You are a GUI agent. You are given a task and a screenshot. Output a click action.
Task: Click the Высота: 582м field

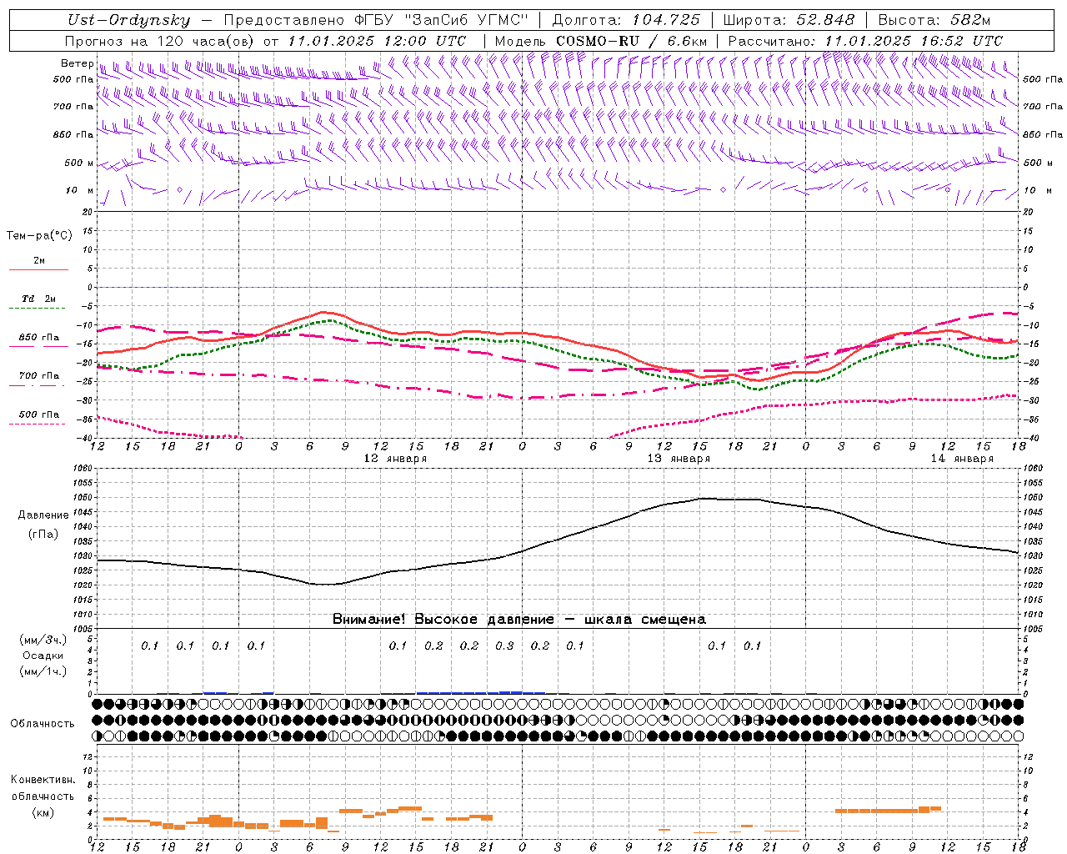coord(934,21)
